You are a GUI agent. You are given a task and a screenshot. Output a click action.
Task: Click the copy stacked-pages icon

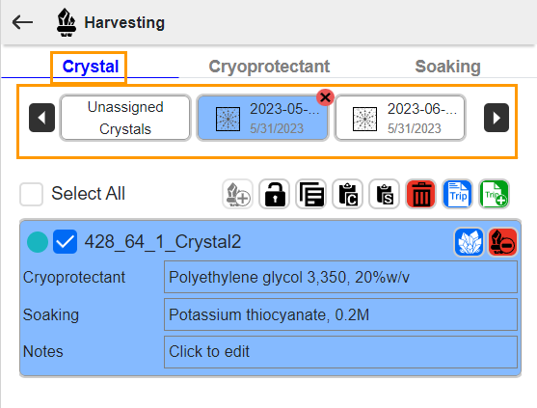pyautogui.click(x=311, y=194)
